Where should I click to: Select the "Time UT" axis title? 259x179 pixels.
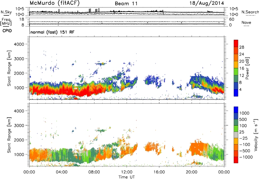pos(127,177)
